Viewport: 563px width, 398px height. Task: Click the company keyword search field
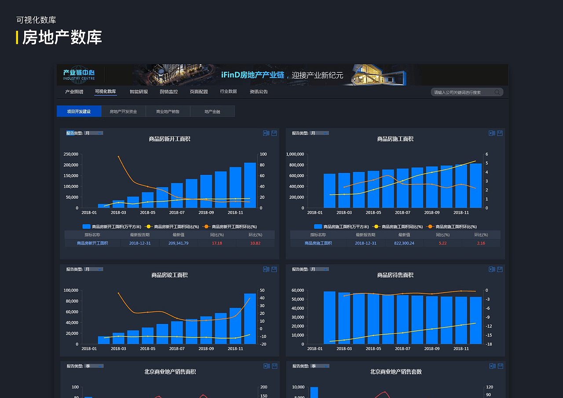(x=467, y=92)
